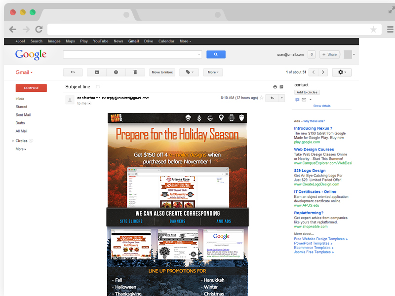This screenshot has width=395, height=296.
Task: Open the labels tag button
Action: pos(189,72)
